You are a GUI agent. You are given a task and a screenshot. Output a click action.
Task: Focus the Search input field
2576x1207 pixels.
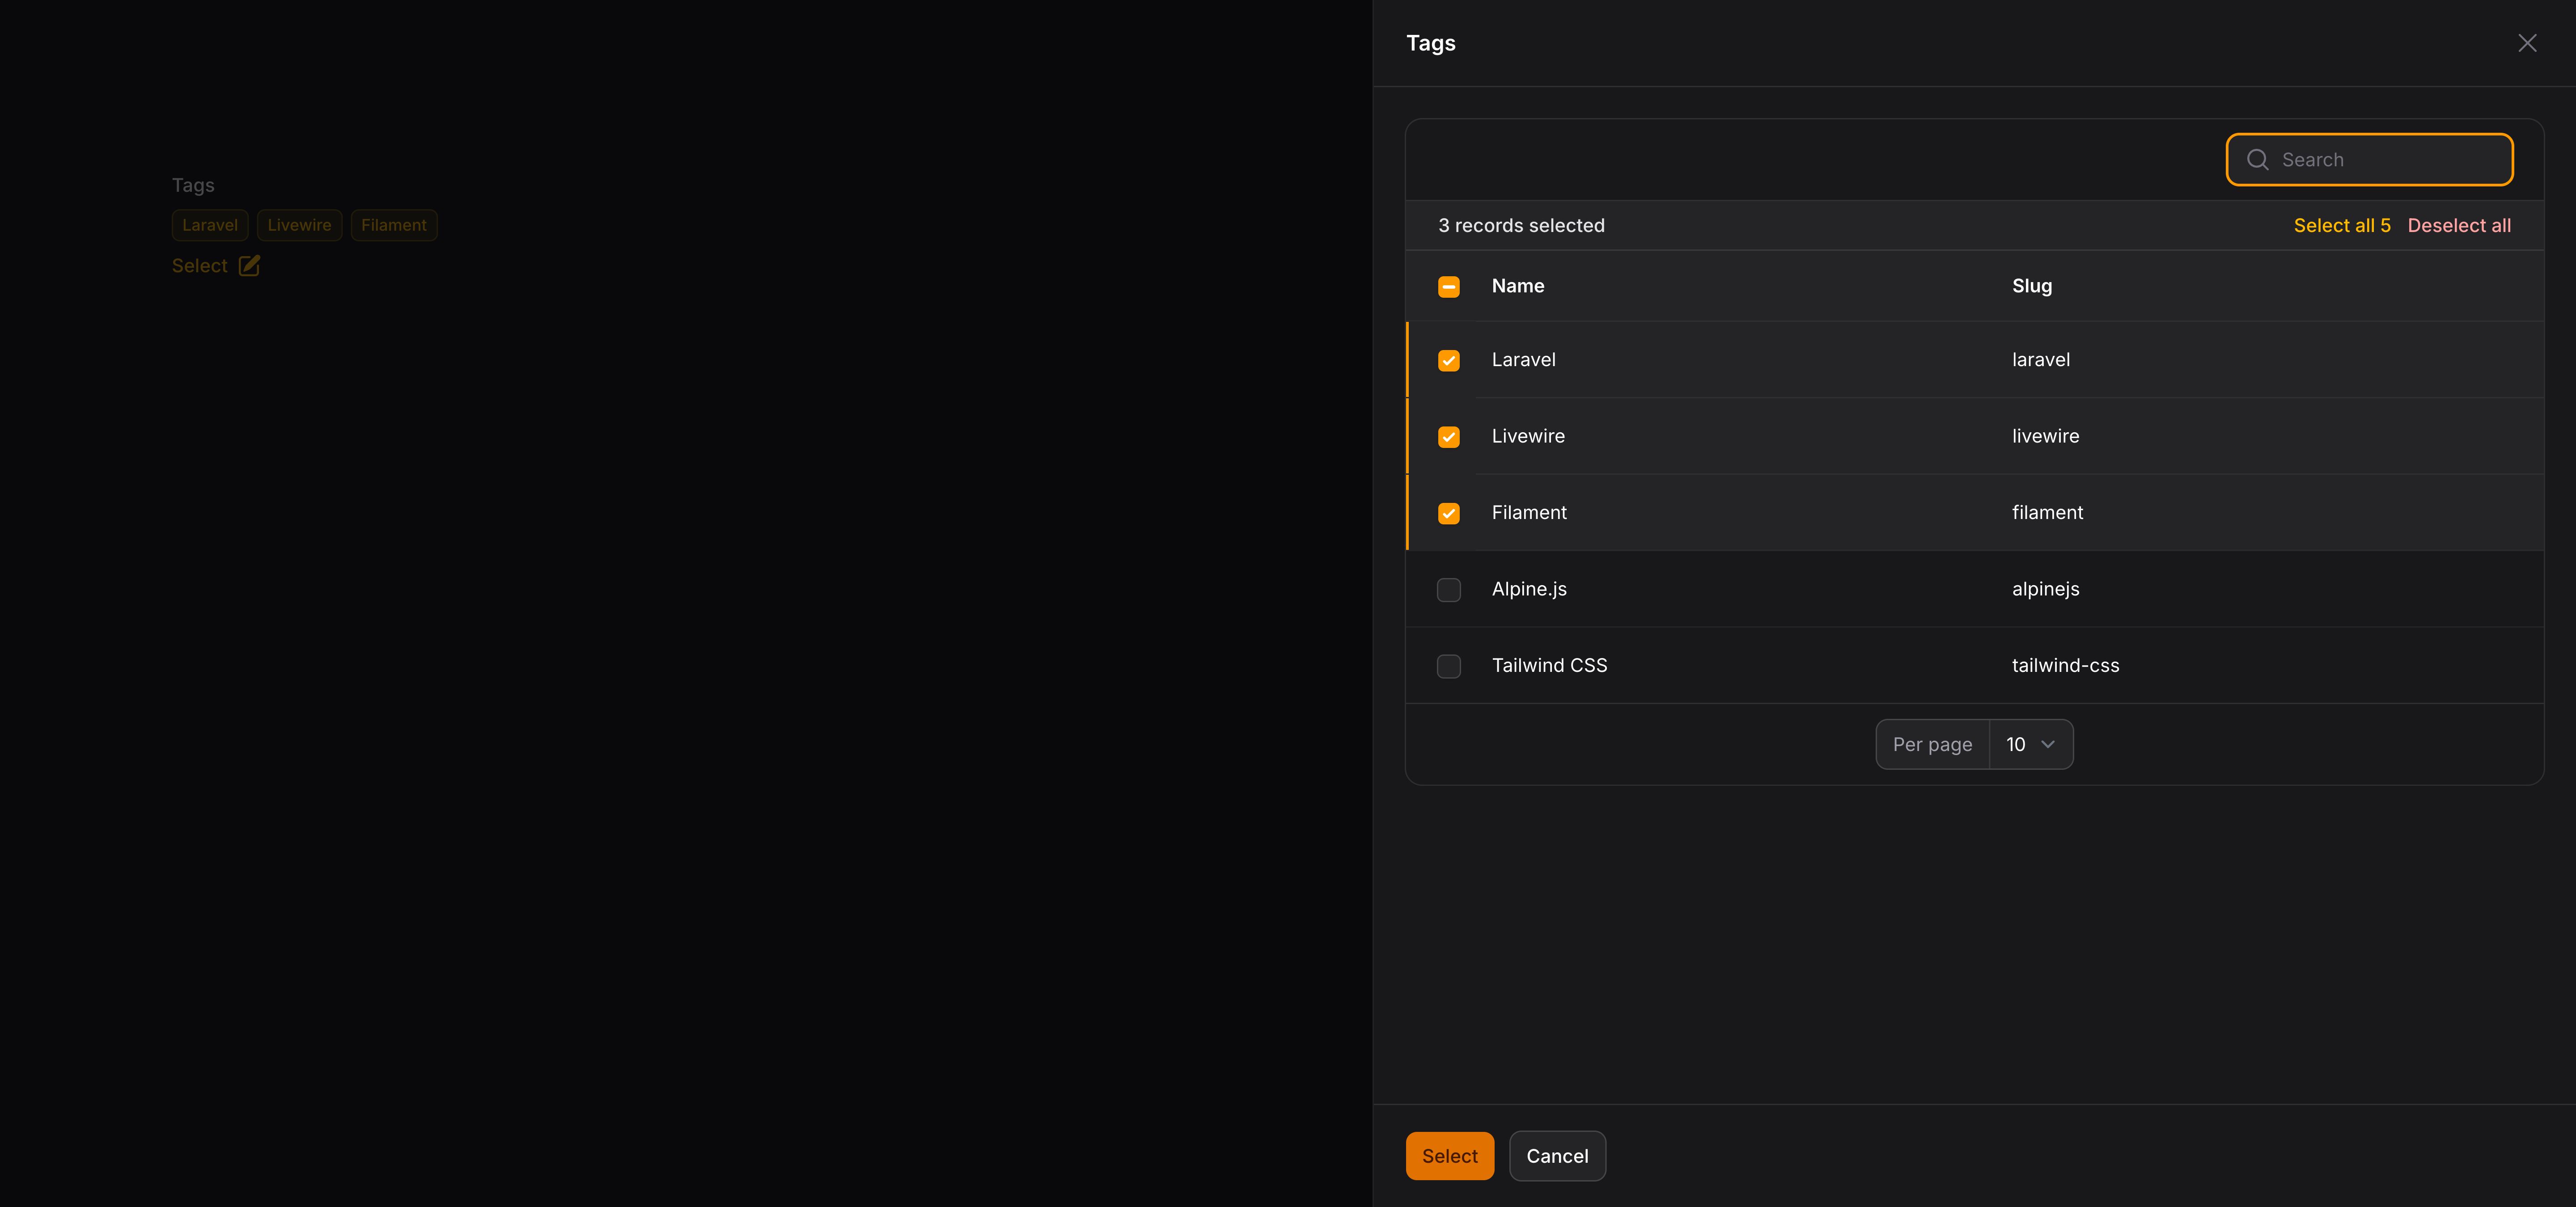(x=2369, y=160)
